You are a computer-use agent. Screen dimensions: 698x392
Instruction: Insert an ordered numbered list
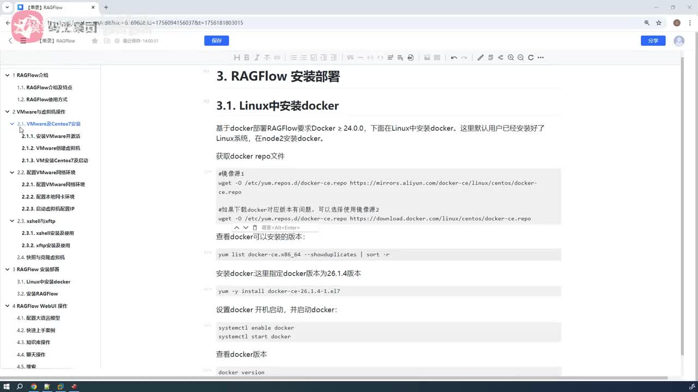pos(304,57)
